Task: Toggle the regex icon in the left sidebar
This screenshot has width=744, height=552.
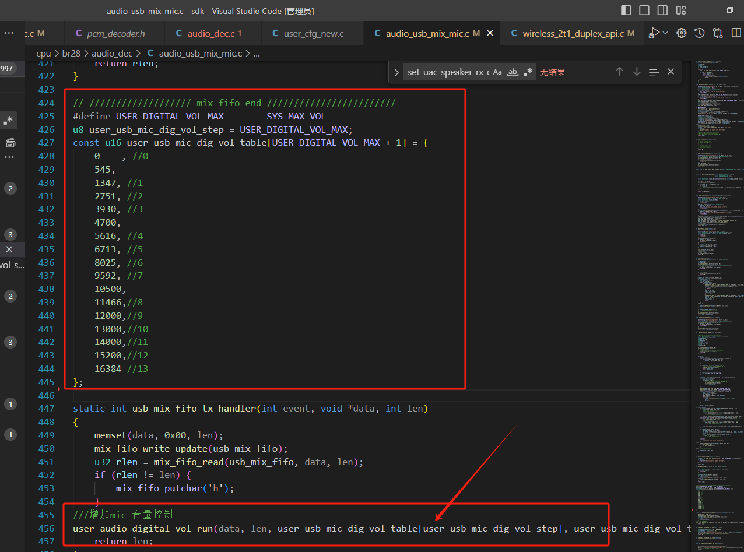Action: point(8,121)
